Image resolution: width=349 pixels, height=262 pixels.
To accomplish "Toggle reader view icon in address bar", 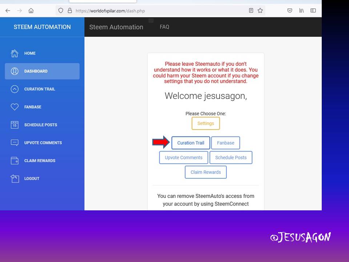I will pos(251,11).
